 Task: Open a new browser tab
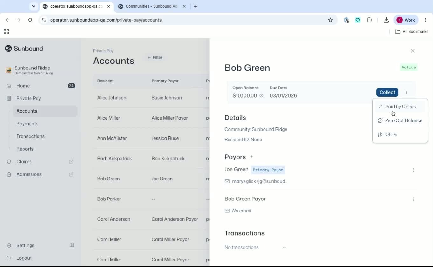pos(196,6)
